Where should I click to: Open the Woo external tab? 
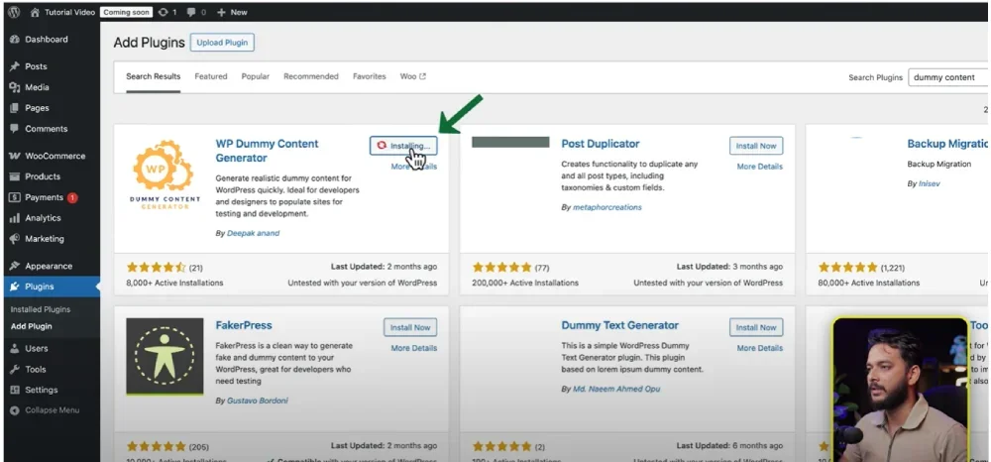click(x=412, y=76)
